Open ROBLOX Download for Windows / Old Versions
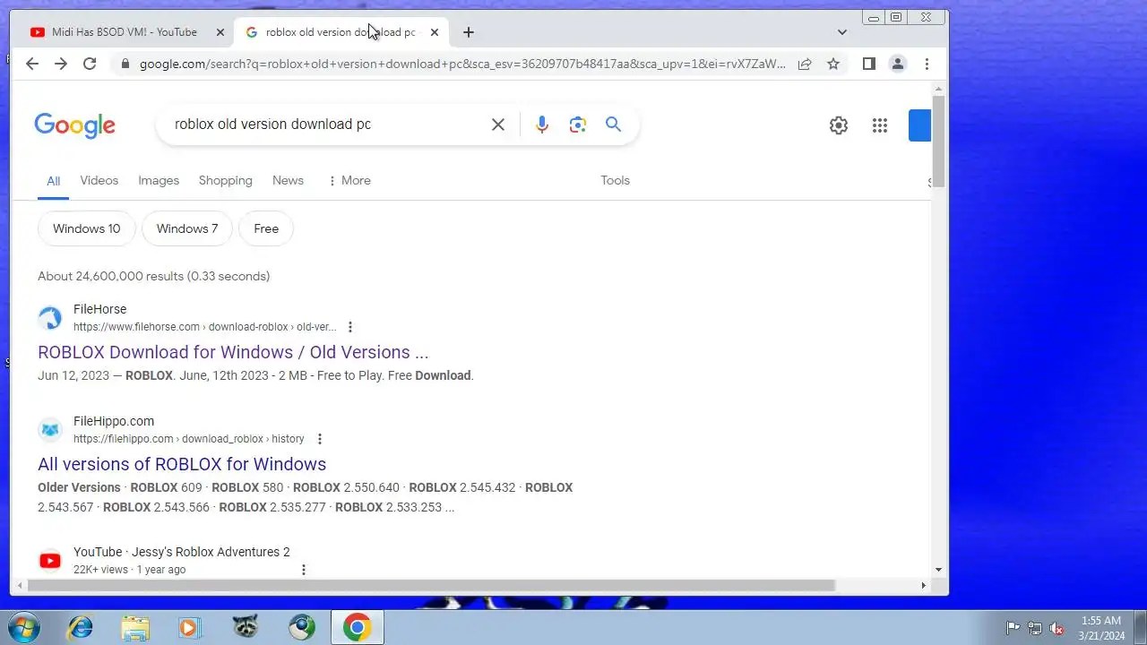1147x645 pixels. 233,352
